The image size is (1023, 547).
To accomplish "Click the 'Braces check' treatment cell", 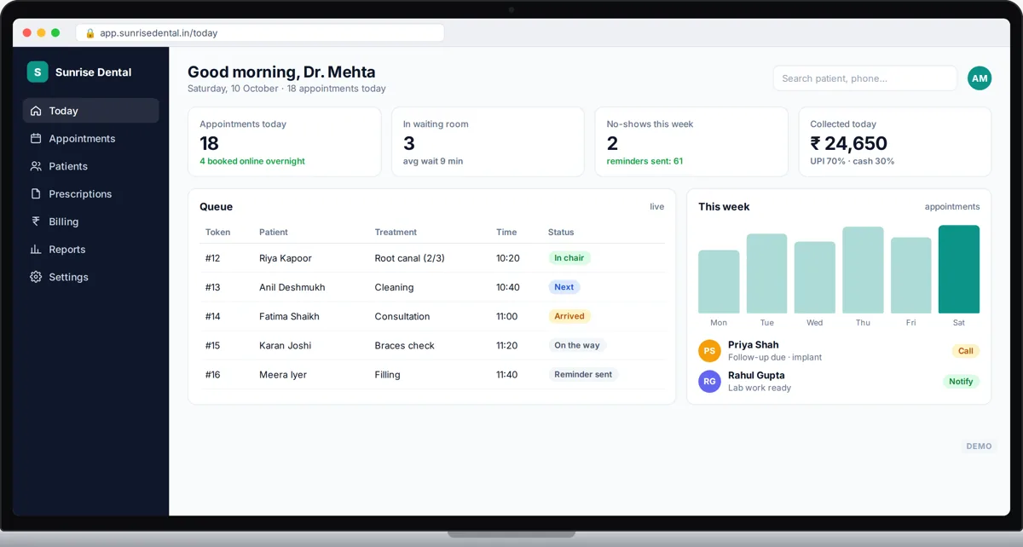I will click(405, 345).
